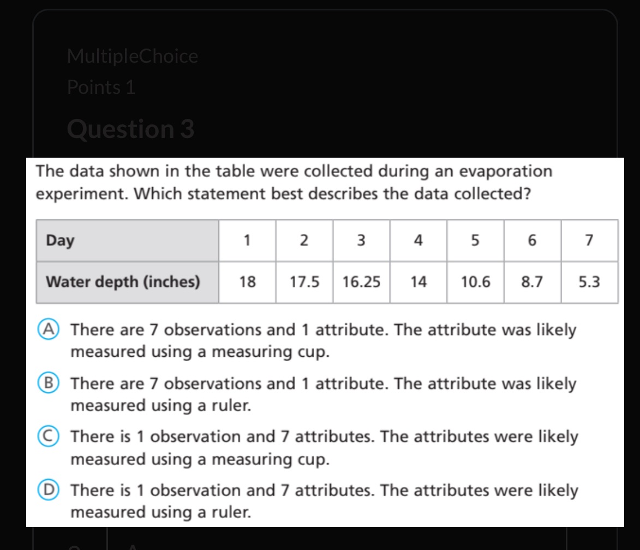The width and height of the screenshot is (640, 550).
Task: Click the circled B option marker
Action: (49, 383)
